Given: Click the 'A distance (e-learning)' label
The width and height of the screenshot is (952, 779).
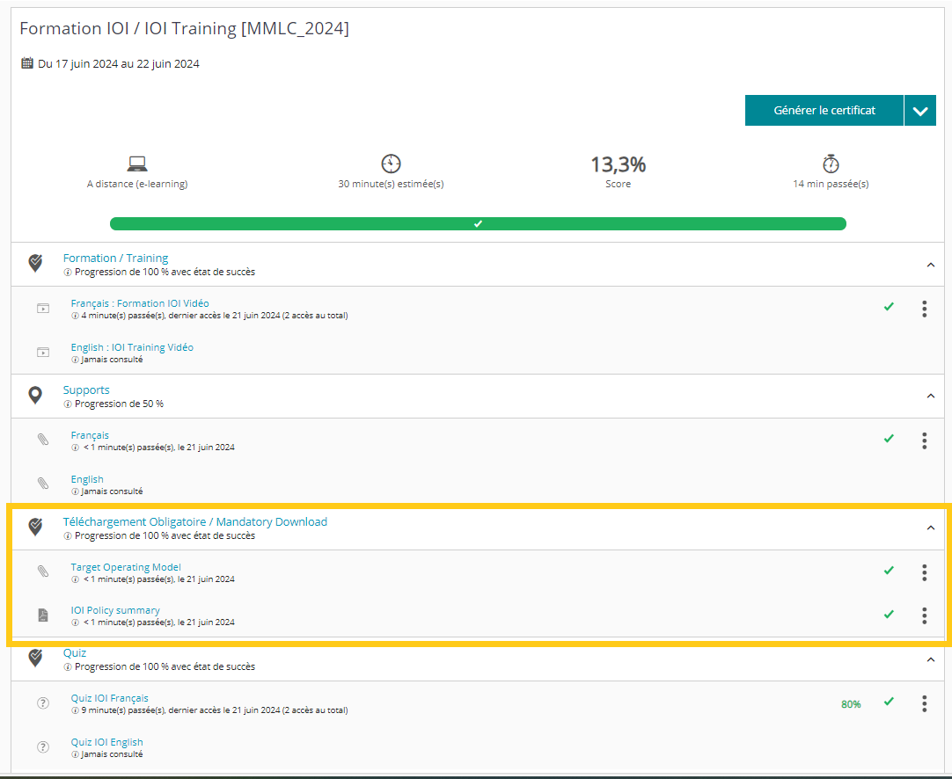Looking at the screenshot, I should pyautogui.click(x=137, y=184).
